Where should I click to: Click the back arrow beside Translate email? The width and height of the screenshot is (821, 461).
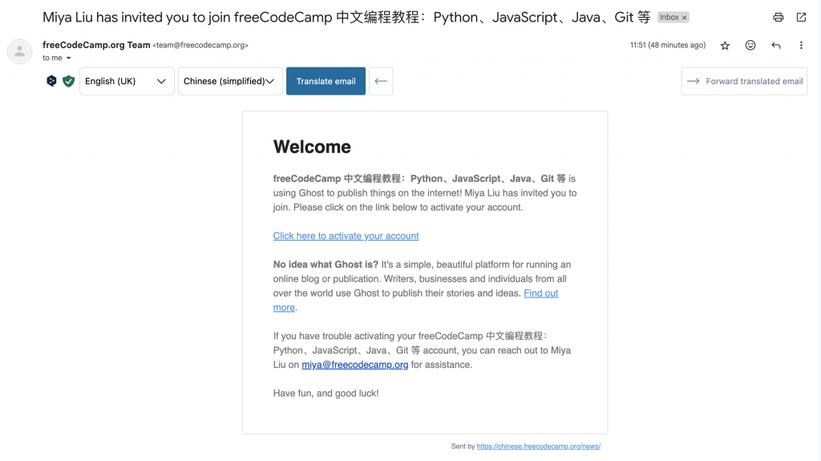(381, 81)
